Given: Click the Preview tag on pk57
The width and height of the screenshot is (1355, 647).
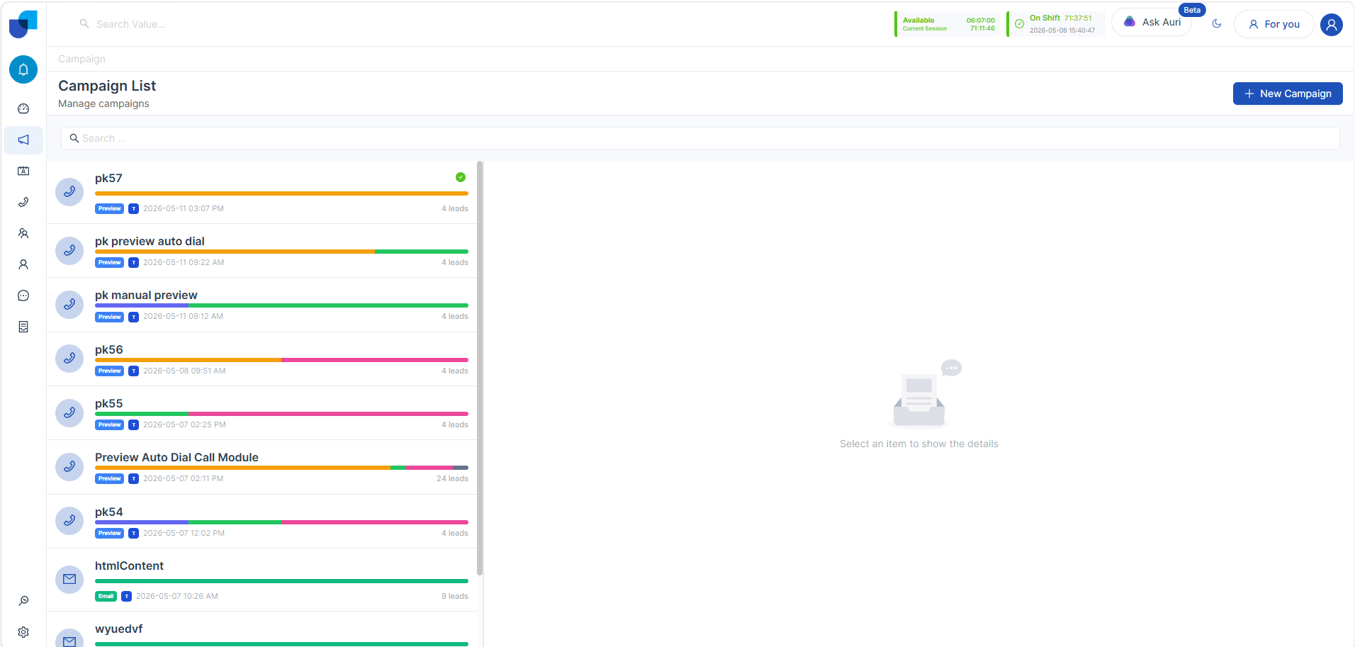Looking at the screenshot, I should pos(110,208).
